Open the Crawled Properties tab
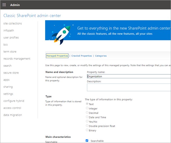 click(x=81, y=56)
